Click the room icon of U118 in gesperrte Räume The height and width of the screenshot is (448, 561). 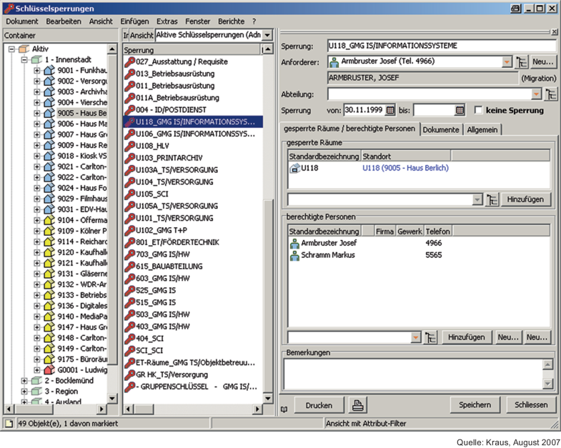point(294,168)
